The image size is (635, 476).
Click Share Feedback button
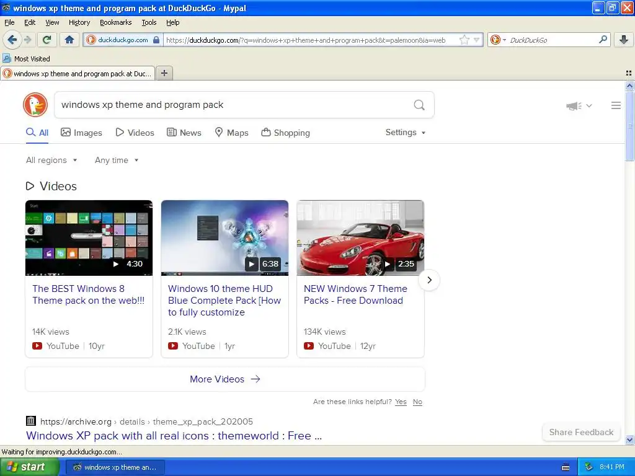pyautogui.click(x=581, y=432)
